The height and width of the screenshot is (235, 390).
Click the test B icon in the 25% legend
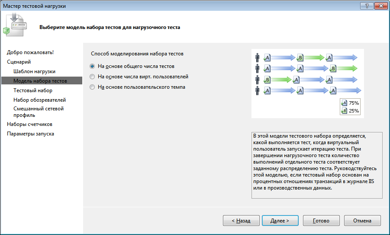click(x=344, y=111)
